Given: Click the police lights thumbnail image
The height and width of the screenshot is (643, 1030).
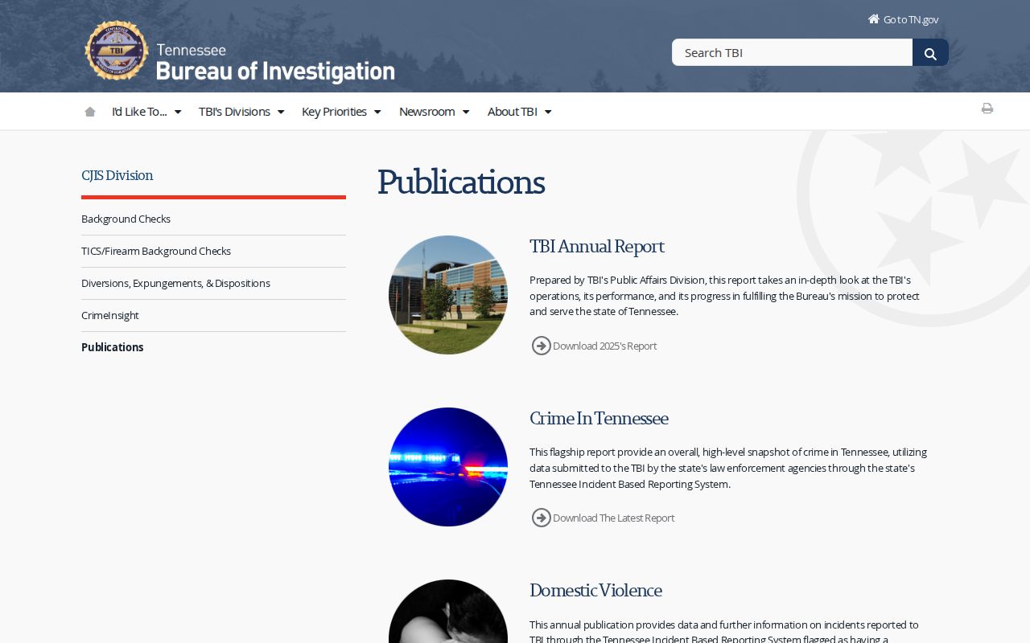Looking at the screenshot, I should [448, 467].
